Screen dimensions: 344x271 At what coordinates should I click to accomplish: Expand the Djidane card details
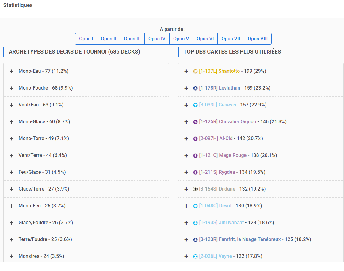point(186,189)
